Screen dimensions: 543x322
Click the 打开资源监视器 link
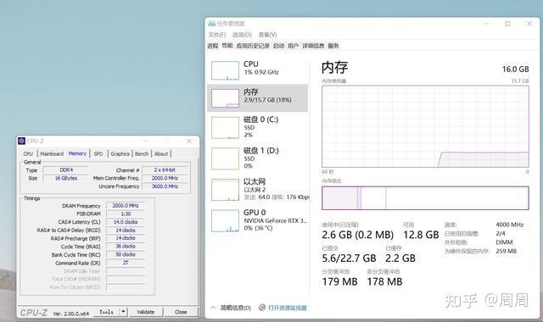tap(288, 308)
